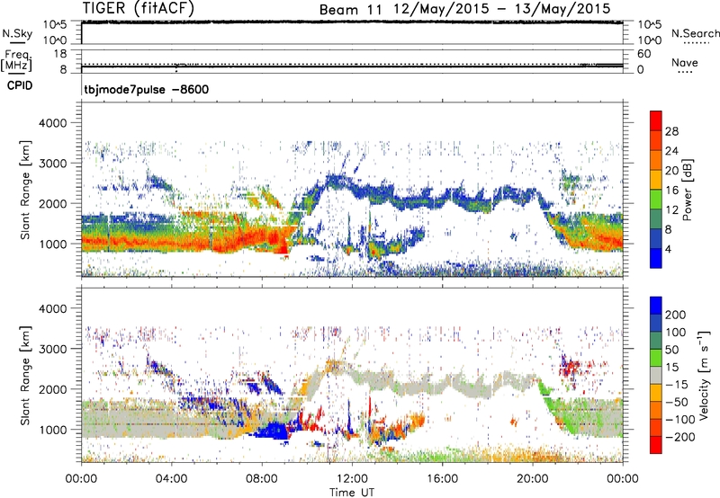
Task: Select the 2000 km tick in the velocity panel
Action: coord(52,389)
